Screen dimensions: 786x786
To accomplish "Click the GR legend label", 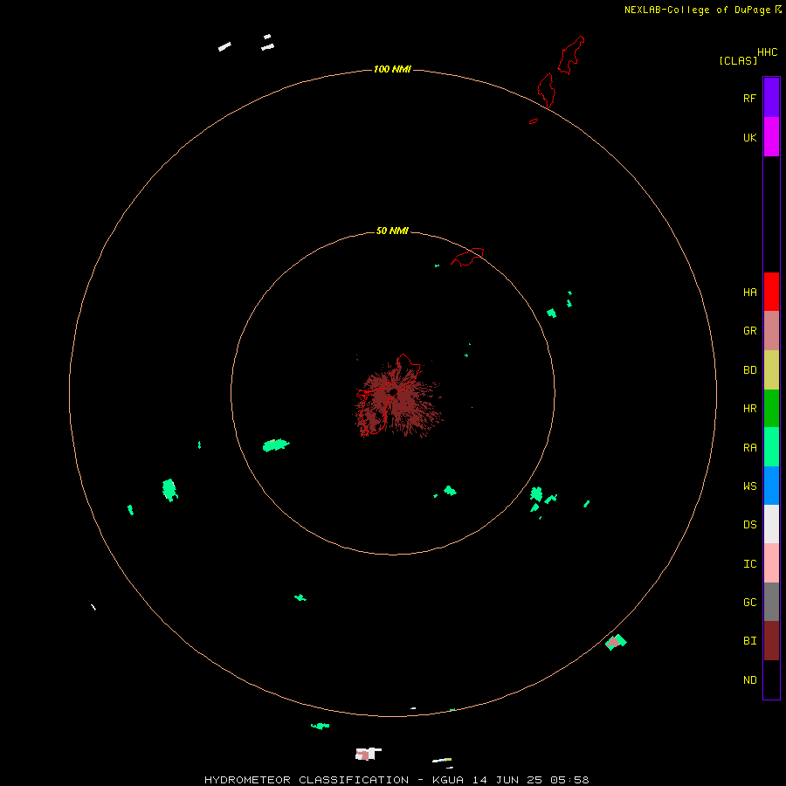I will click(749, 331).
